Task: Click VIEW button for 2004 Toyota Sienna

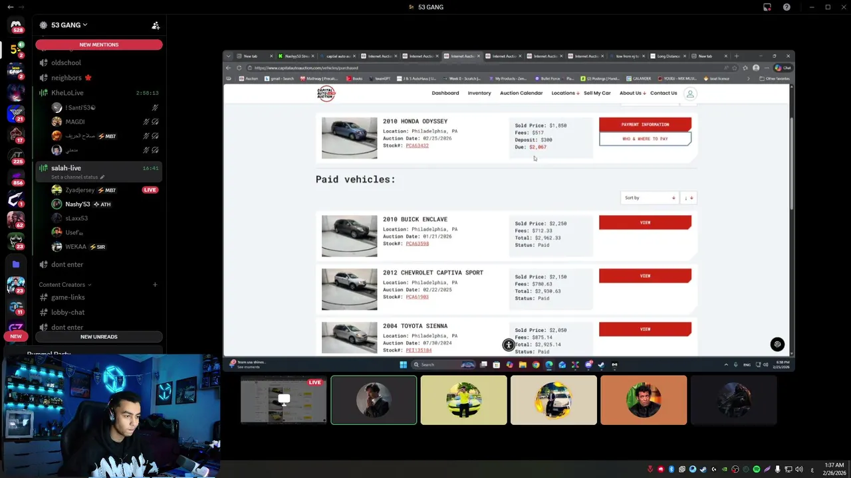Action: click(x=645, y=329)
